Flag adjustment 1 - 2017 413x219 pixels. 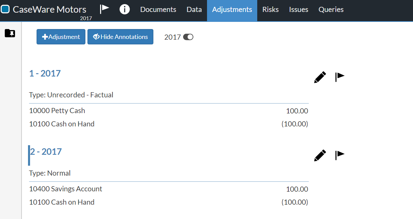point(339,77)
